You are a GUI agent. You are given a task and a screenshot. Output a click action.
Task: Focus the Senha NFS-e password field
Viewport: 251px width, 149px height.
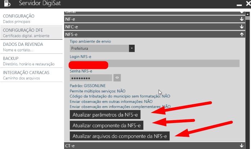click(91, 78)
